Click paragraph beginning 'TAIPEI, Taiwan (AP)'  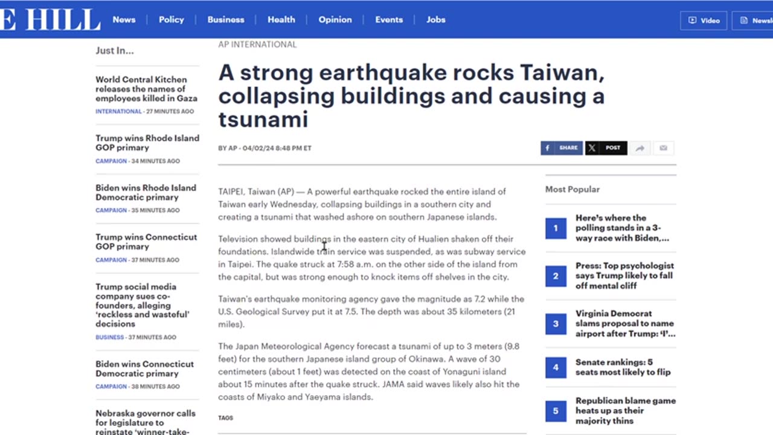[x=362, y=204]
